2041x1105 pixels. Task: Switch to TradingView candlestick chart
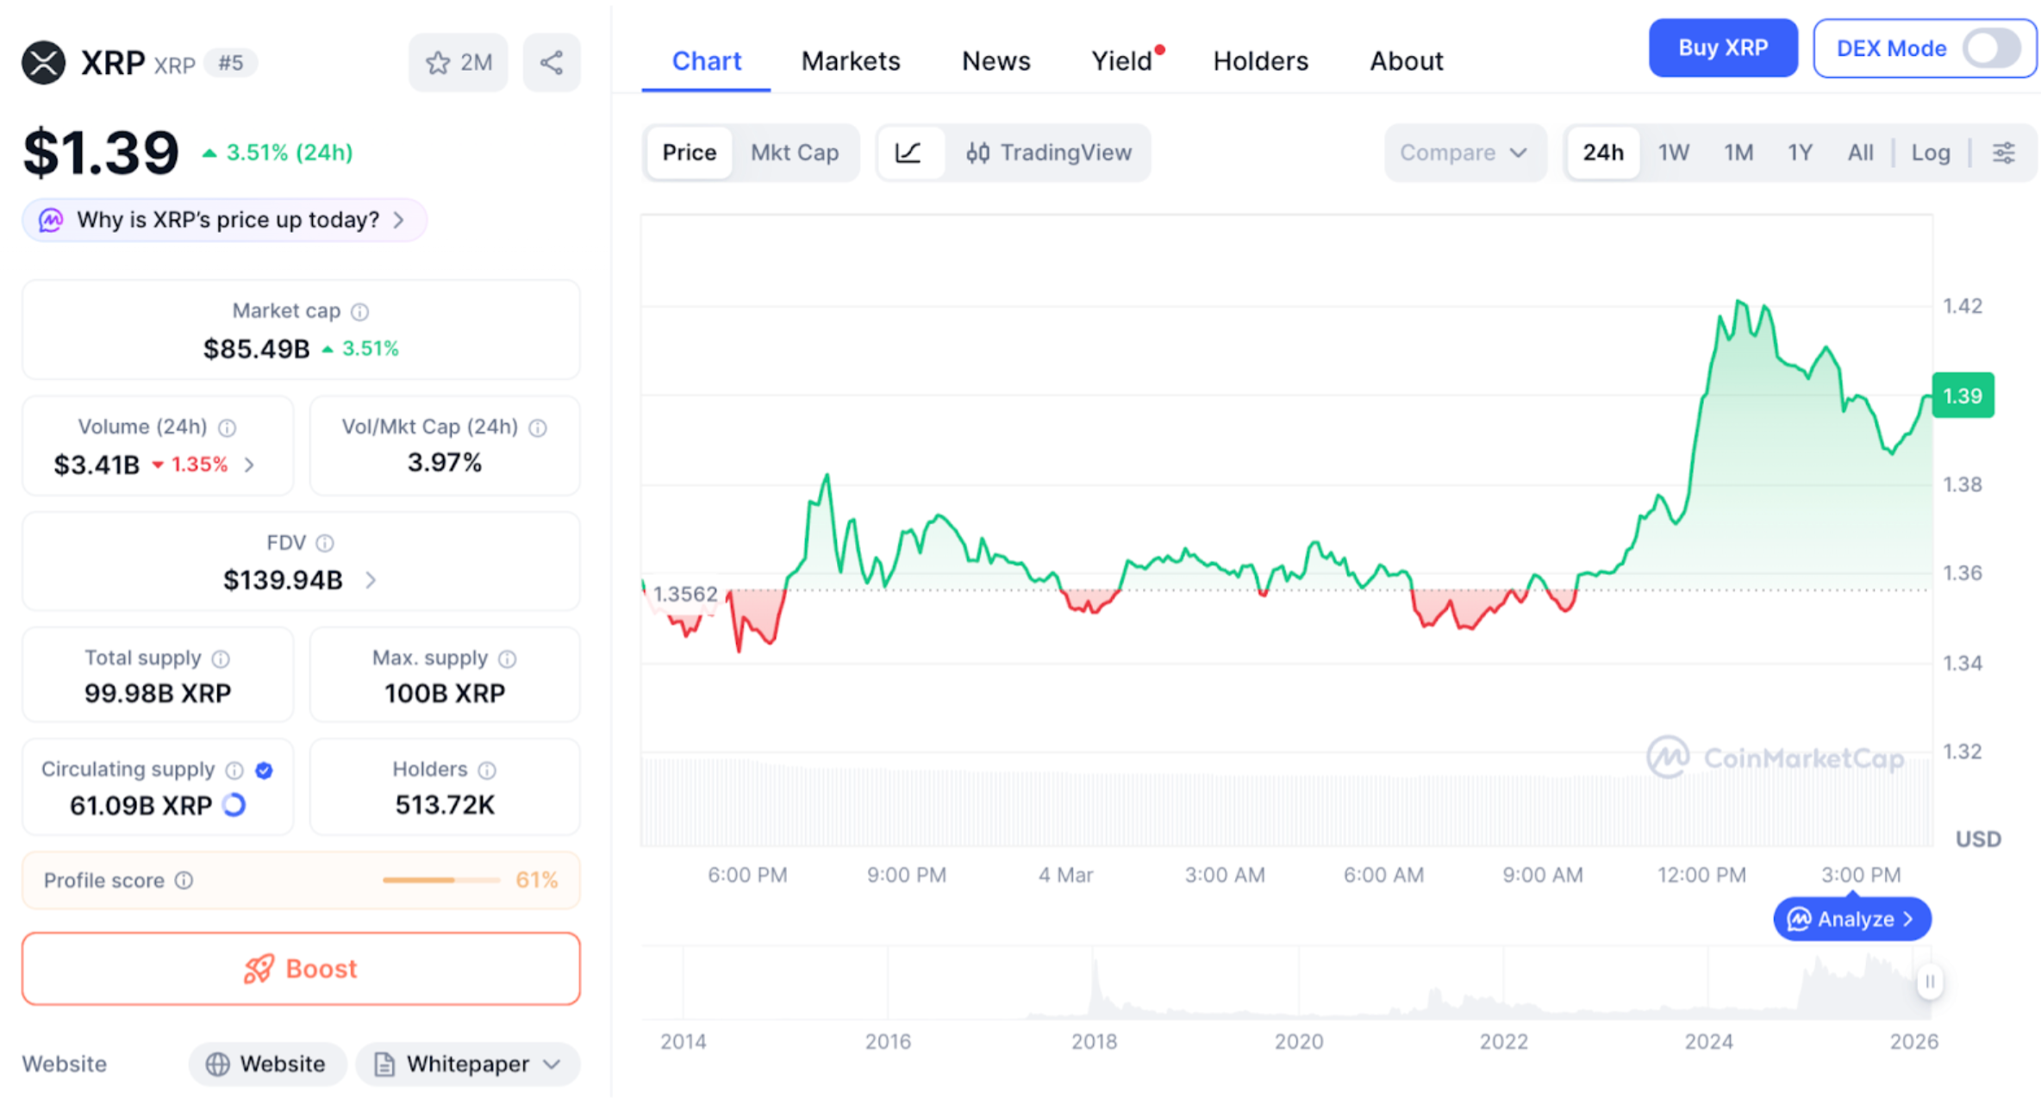point(1050,153)
